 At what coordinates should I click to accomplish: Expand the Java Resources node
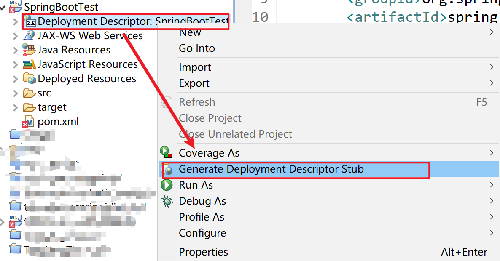pyautogui.click(x=16, y=50)
